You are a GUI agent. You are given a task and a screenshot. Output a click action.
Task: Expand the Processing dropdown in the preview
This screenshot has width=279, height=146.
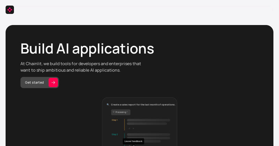click(x=121, y=112)
